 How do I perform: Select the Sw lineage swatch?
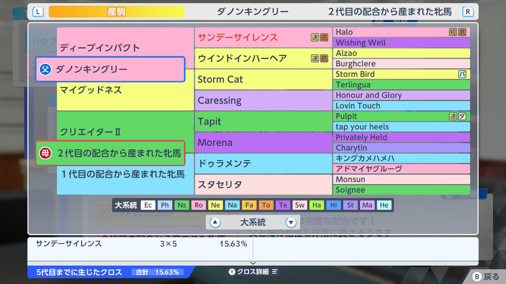tap(300, 205)
